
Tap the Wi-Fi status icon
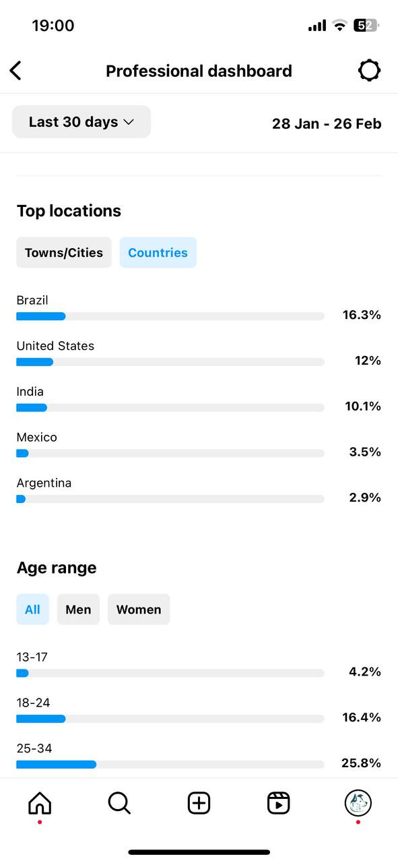pyautogui.click(x=339, y=26)
